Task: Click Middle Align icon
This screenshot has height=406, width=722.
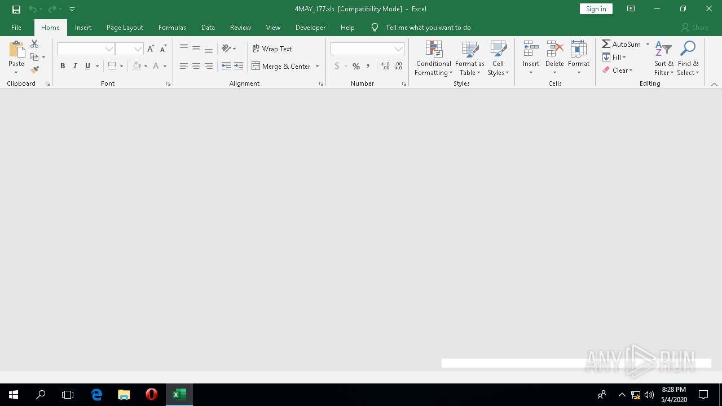Action: (196, 49)
